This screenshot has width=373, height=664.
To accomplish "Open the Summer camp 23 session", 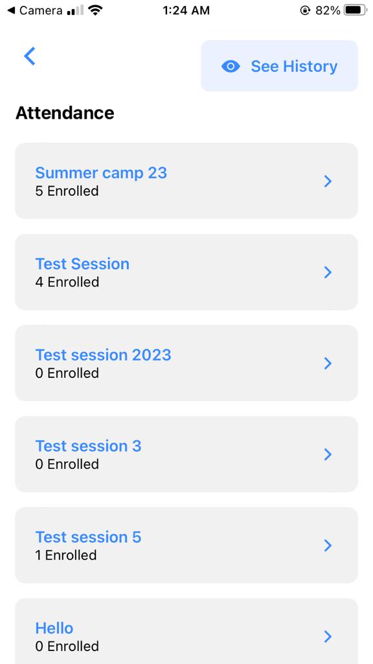I will (x=100, y=173).
